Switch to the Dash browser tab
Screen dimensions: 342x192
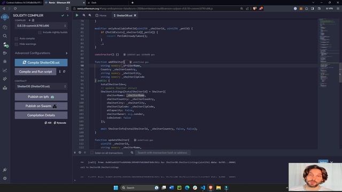tap(94, 3)
